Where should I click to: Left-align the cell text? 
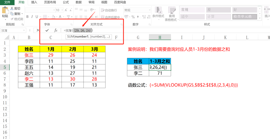76,17
